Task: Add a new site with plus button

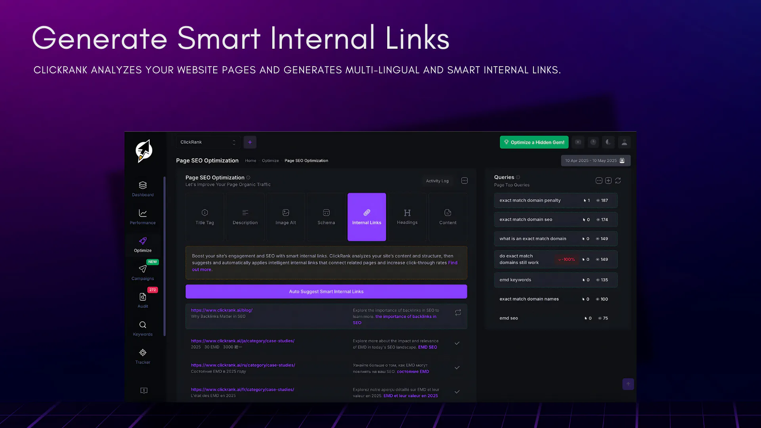Action: 250,142
